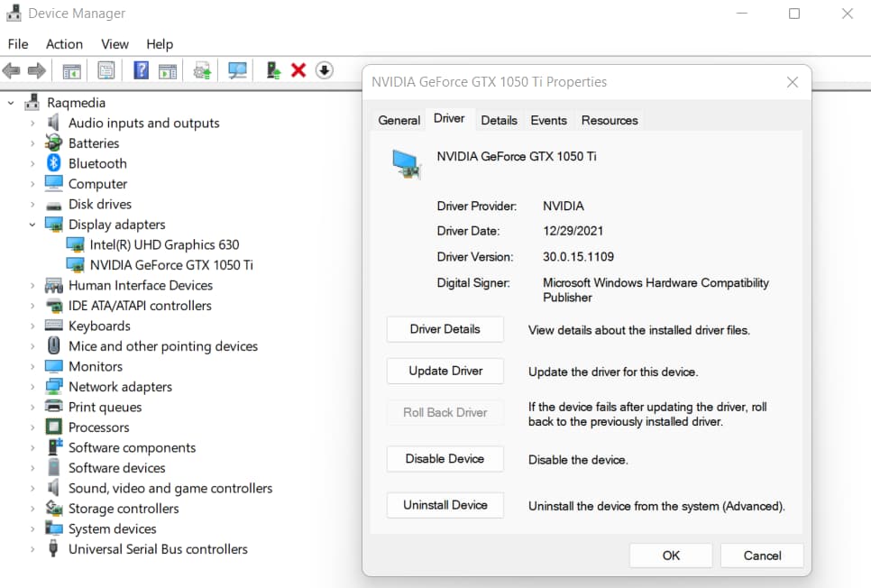The image size is (871, 588).
Task: Switch to the Details tab
Action: click(x=500, y=119)
